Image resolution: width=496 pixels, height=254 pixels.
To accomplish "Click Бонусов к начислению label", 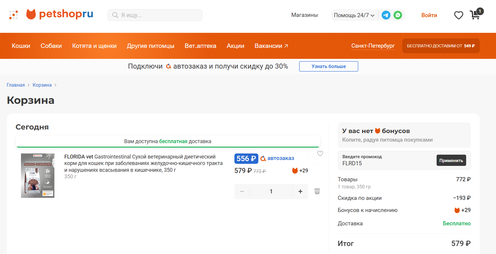I will (x=368, y=210).
